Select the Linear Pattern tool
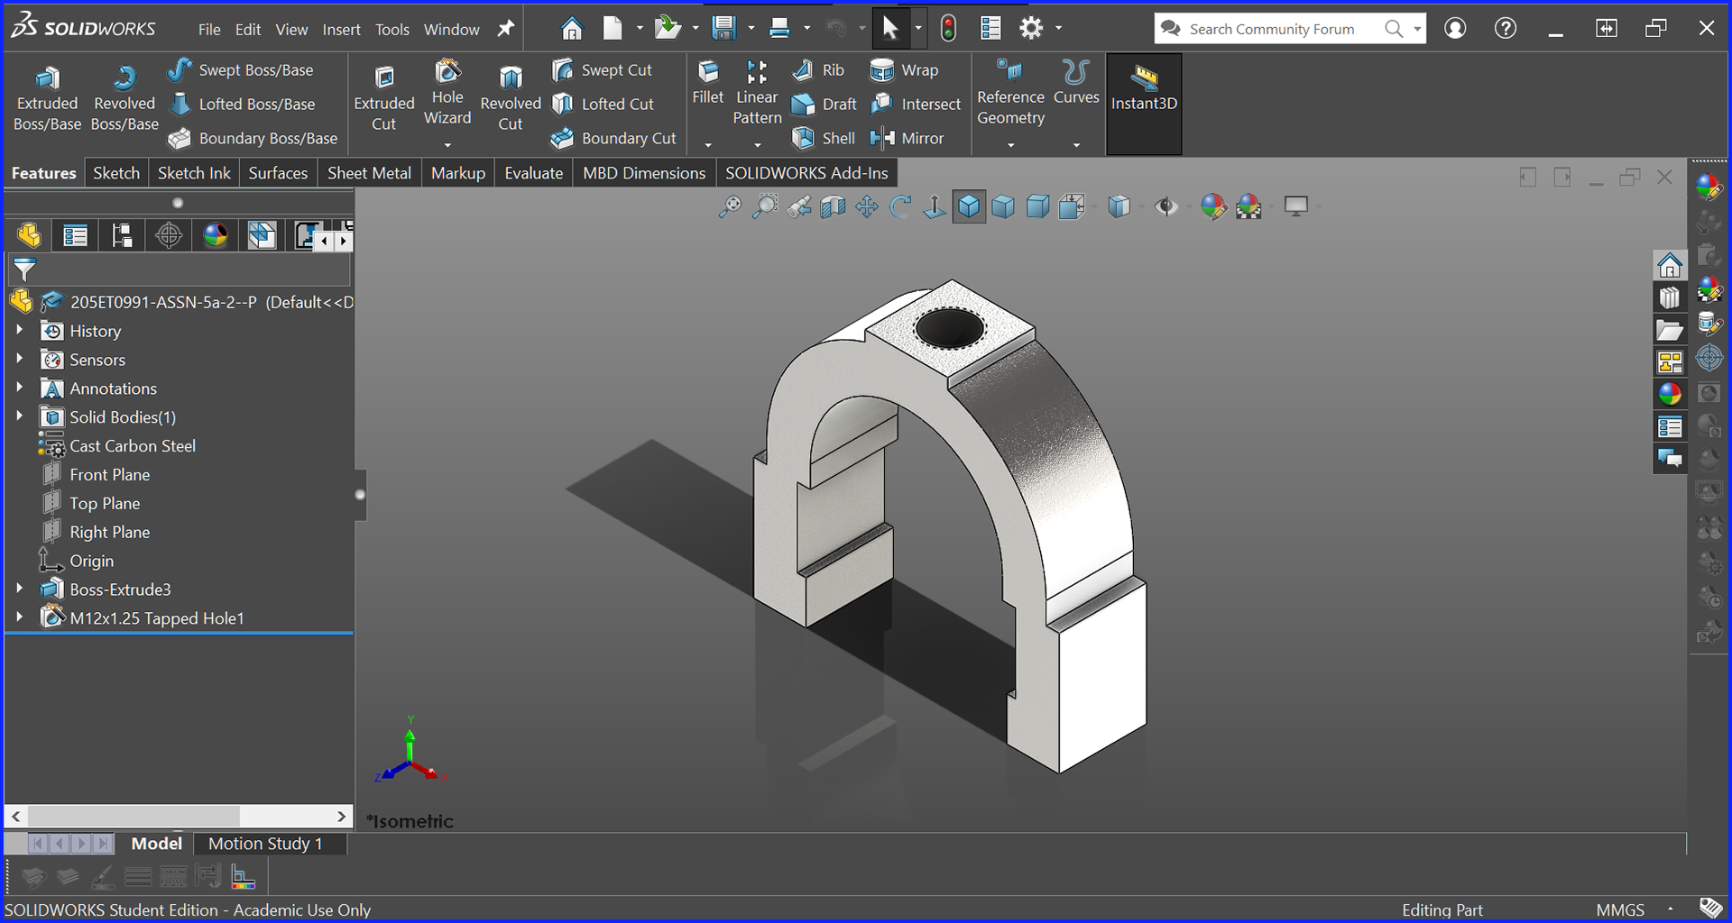 757,93
